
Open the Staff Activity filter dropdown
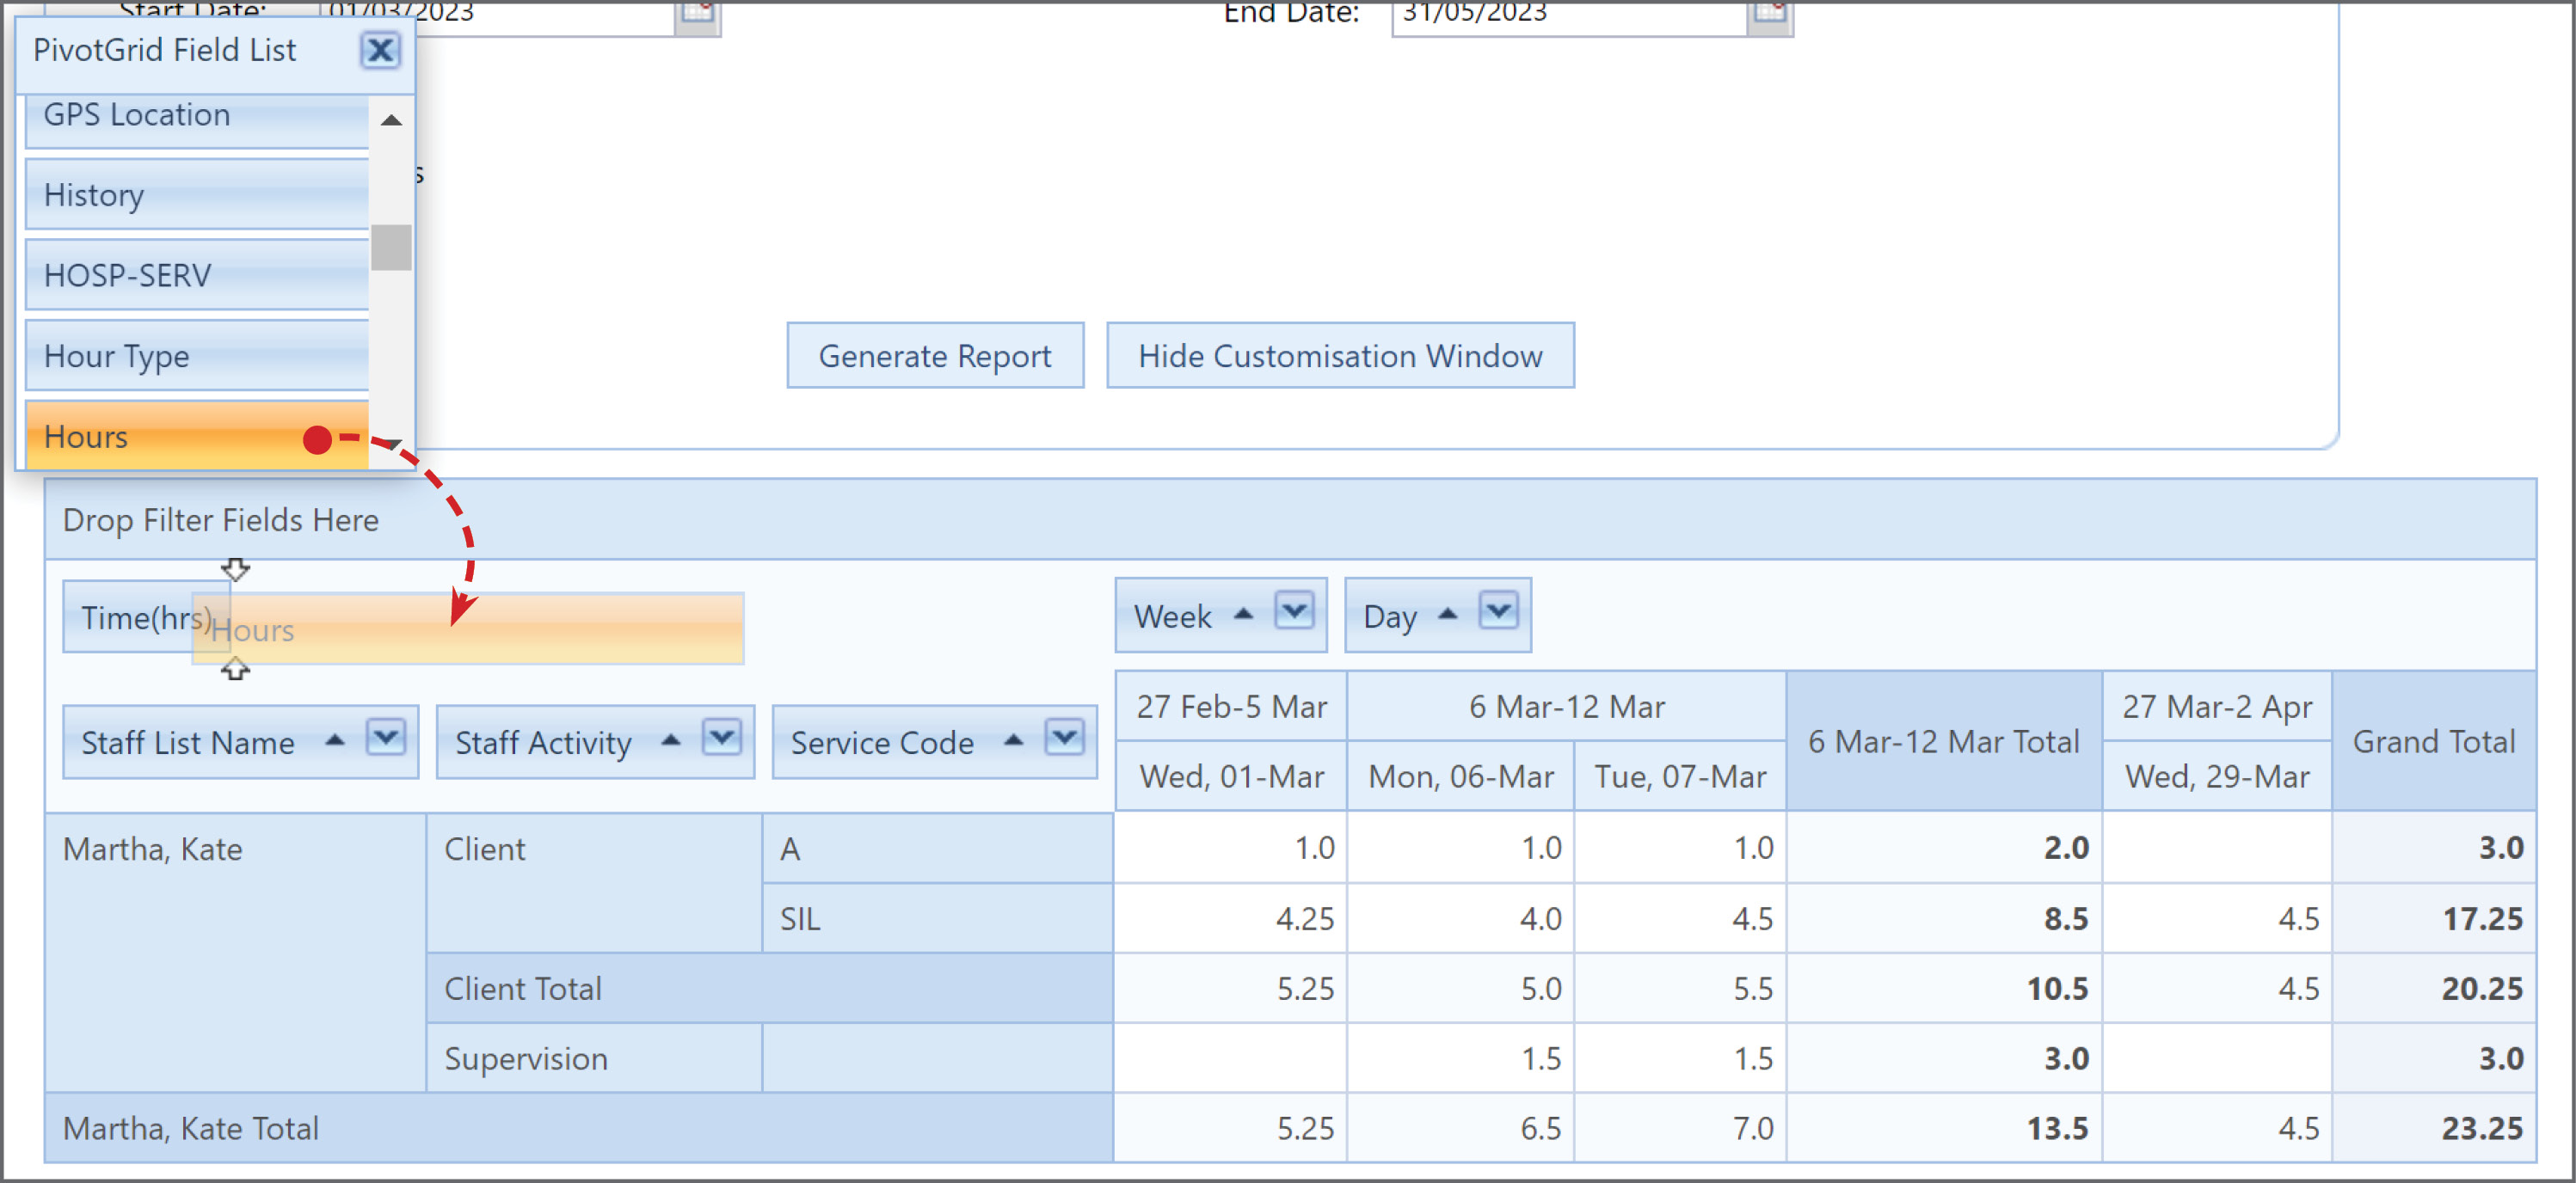pyautogui.click(x=722, y=738)
